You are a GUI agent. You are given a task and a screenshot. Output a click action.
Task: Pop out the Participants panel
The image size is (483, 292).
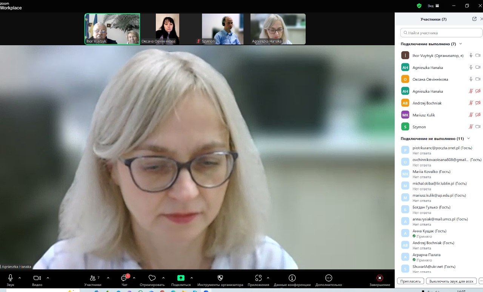(474, 19)
